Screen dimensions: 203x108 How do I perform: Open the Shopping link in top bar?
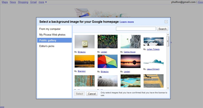point(23,2)
